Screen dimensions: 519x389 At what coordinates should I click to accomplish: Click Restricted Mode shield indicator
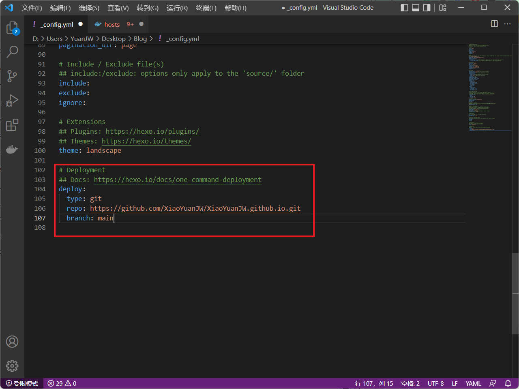pyautogui.click(x=22, y=383)
